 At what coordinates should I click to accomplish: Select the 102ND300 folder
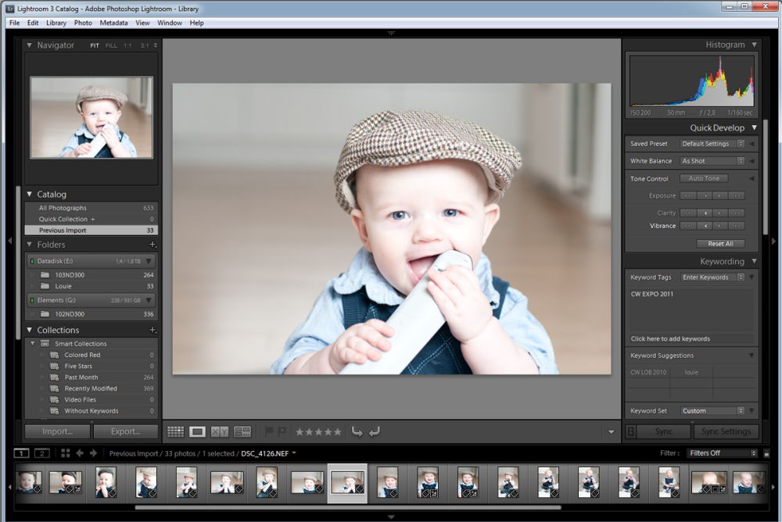(x=70, y=314)
